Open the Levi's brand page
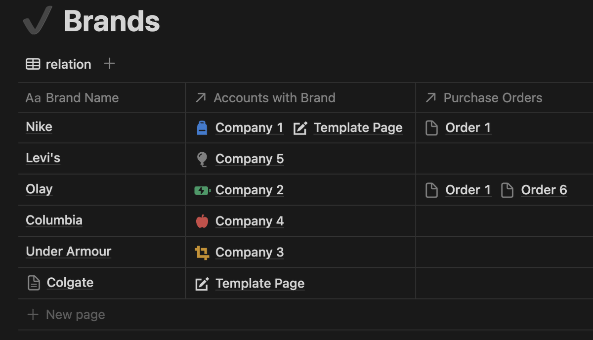Viewport: 593px width, 340px height. (43, 158)
